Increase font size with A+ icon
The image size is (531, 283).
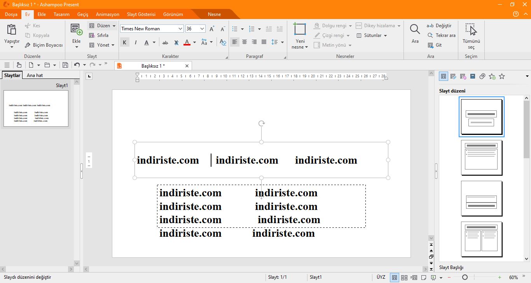click(x=212, y=29)
